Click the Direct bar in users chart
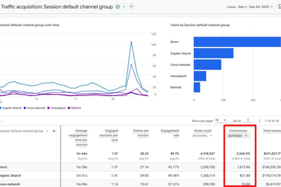 237,42
